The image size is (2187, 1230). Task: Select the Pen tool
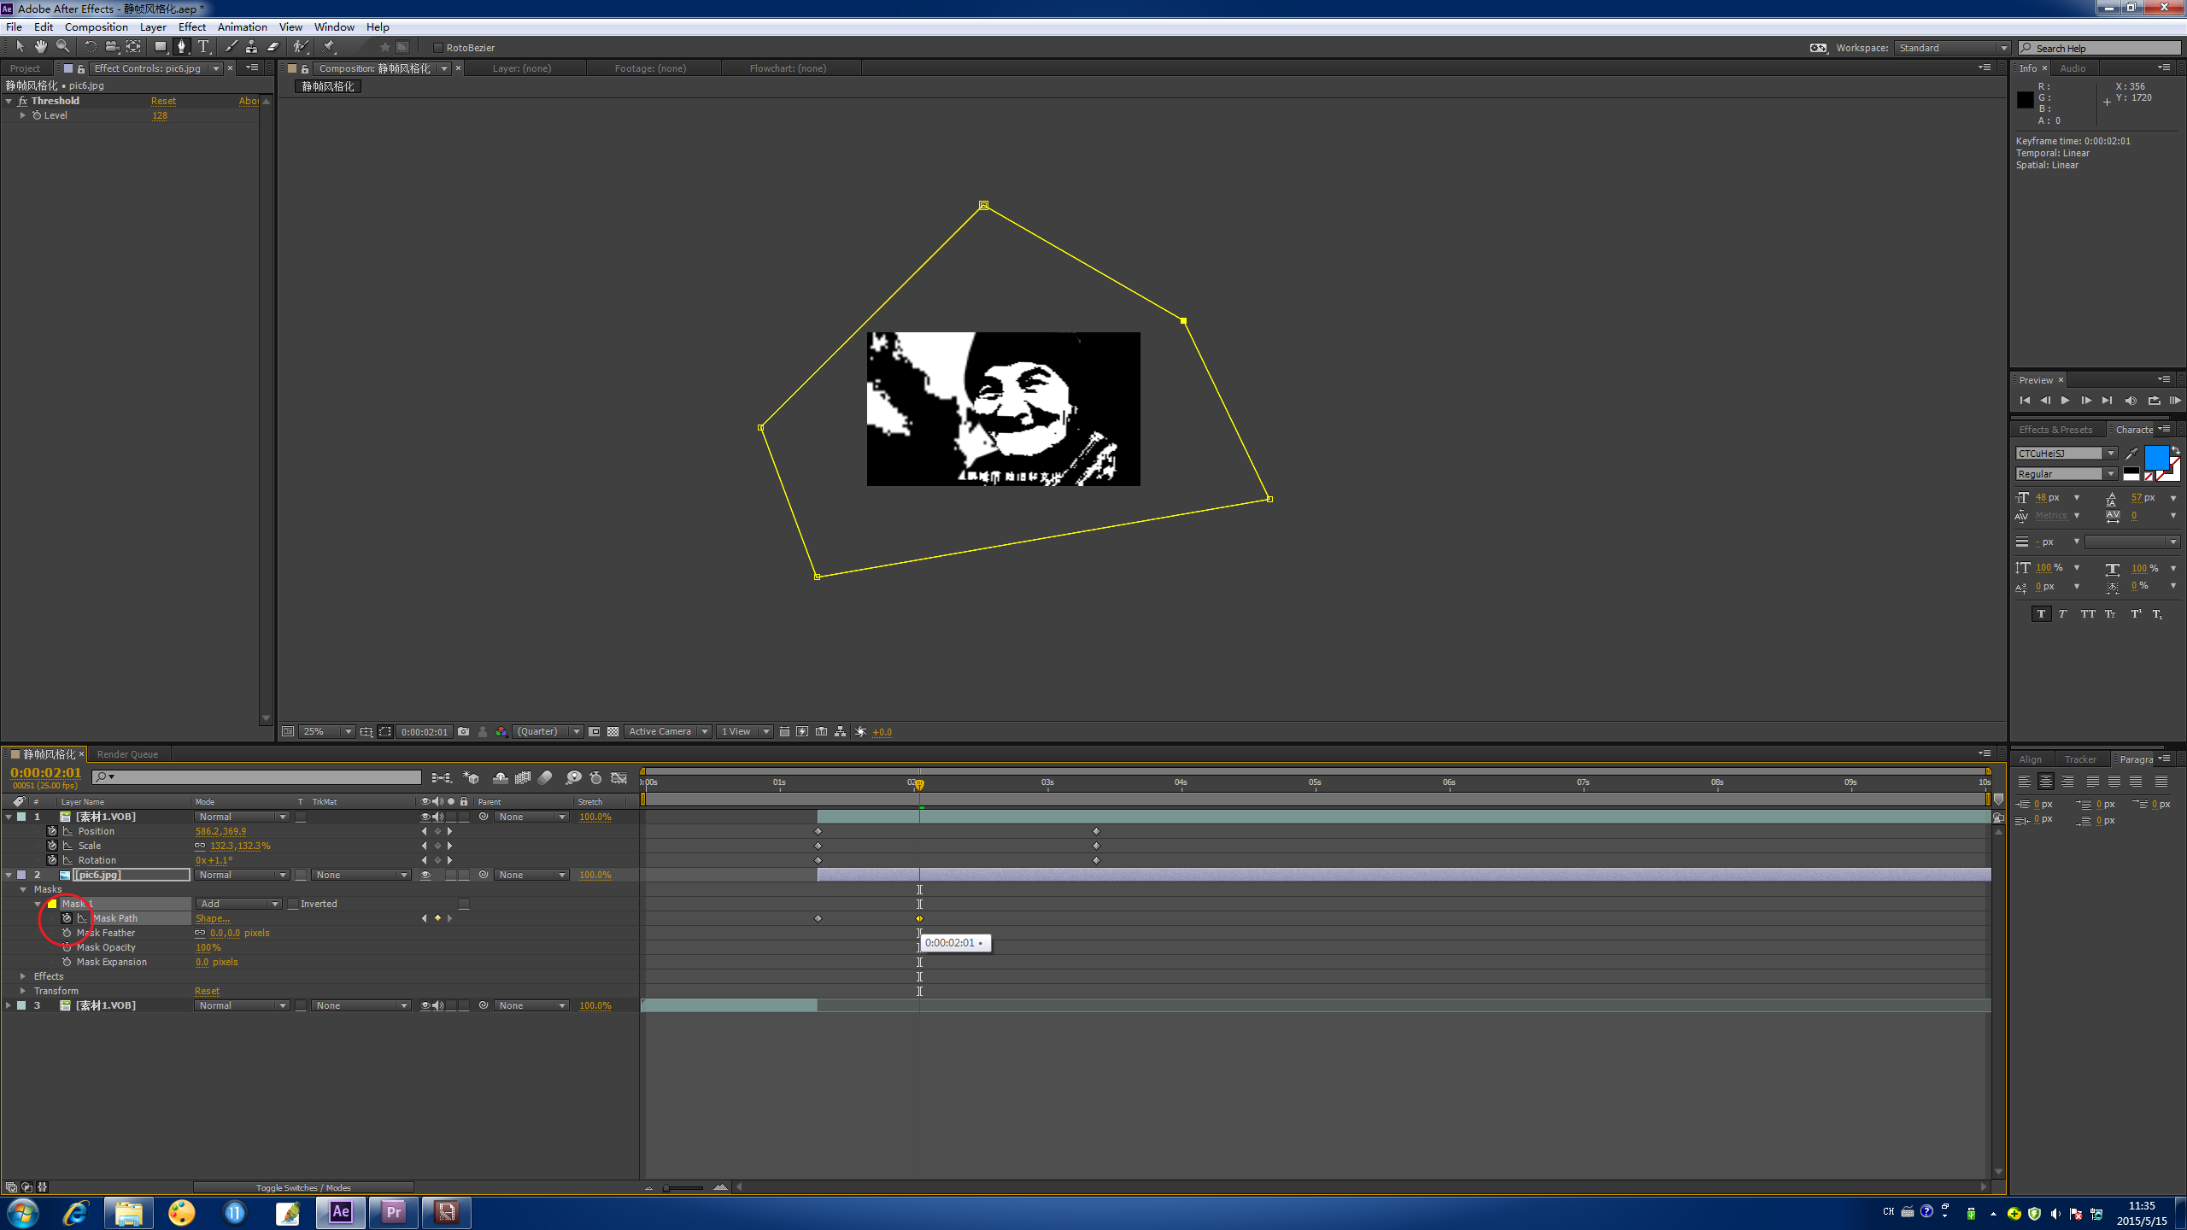point(181,47)
